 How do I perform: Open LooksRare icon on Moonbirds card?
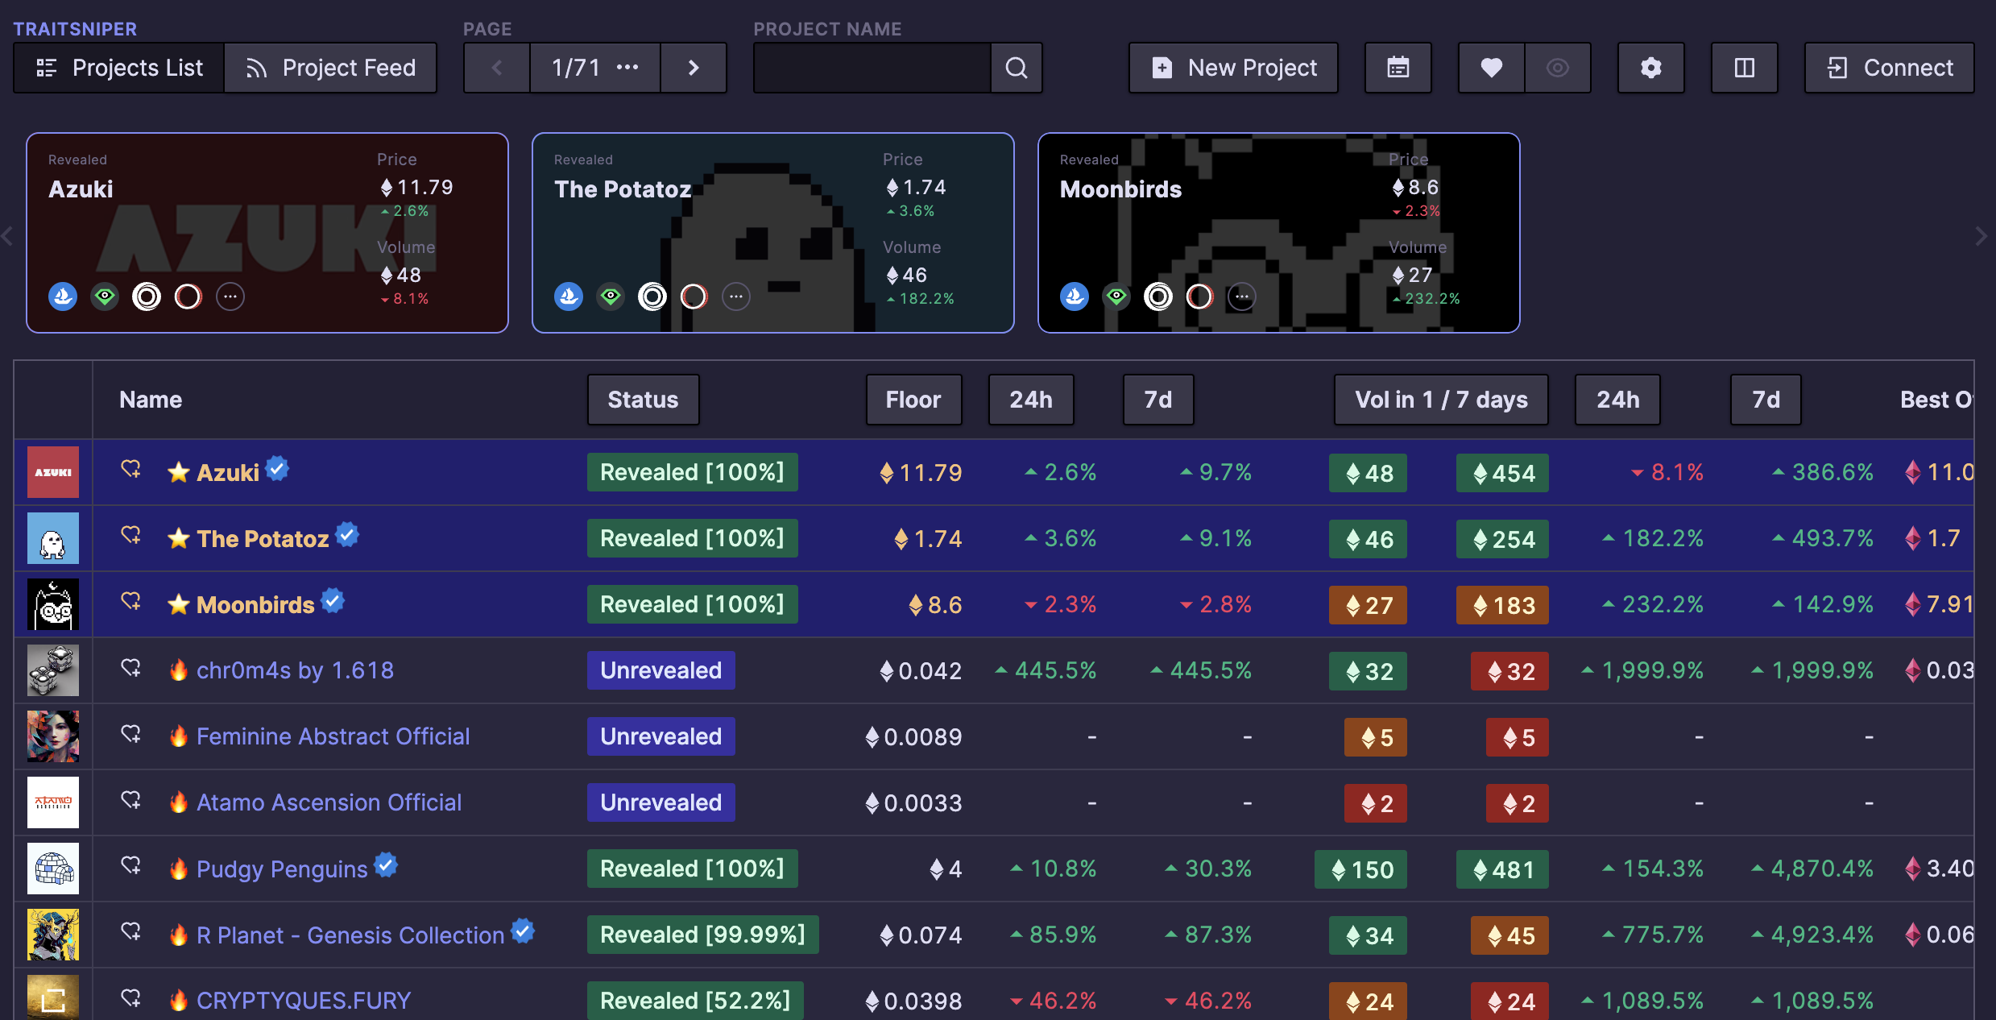pyautogui.click(x=1116, y=296)
